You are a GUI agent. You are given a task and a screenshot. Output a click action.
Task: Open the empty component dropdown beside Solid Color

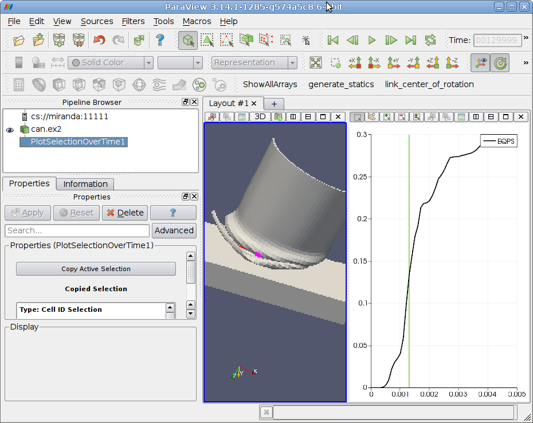(x=180, y=62)
